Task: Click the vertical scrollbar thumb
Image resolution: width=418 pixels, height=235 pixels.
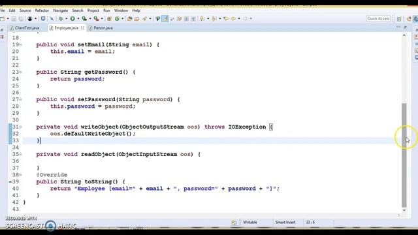Action: [404, 155]
